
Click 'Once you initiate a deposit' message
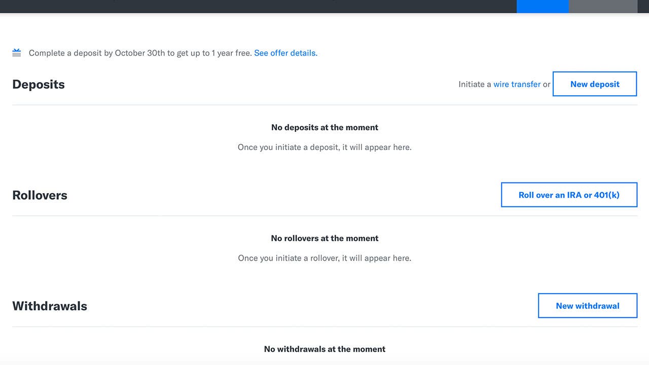[x=324, y=147]
